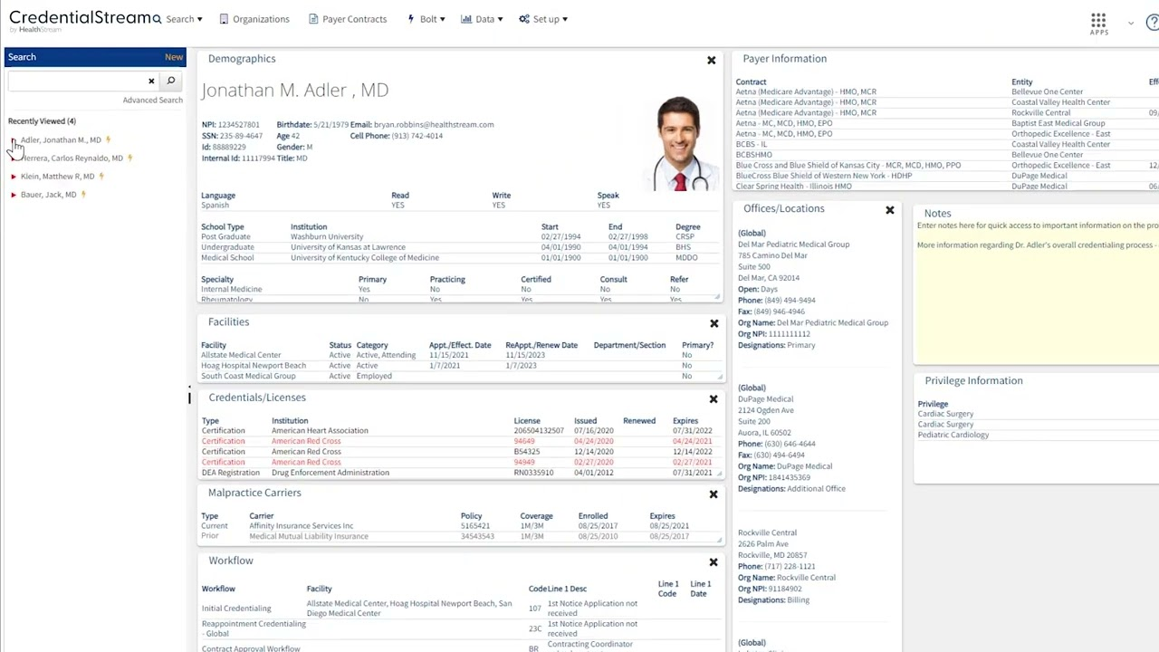
Task: Open the Payer Contracts menu
Action: pyautogui.click(x=354, y=18)
